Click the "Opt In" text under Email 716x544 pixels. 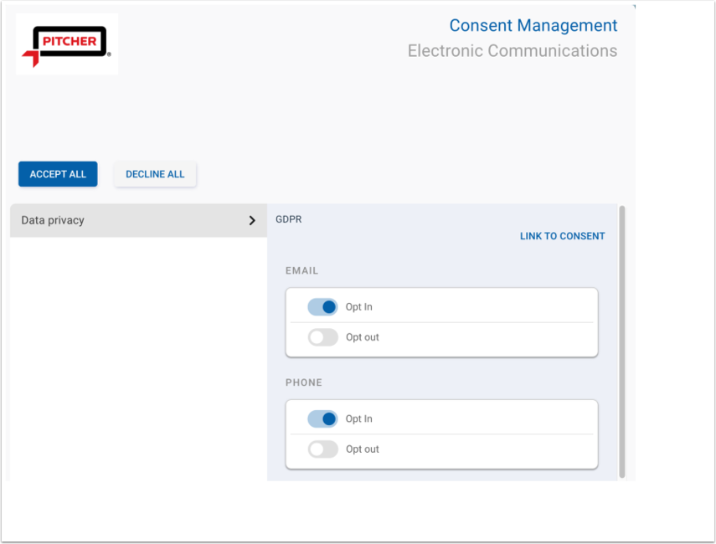[x=359, y=307]
